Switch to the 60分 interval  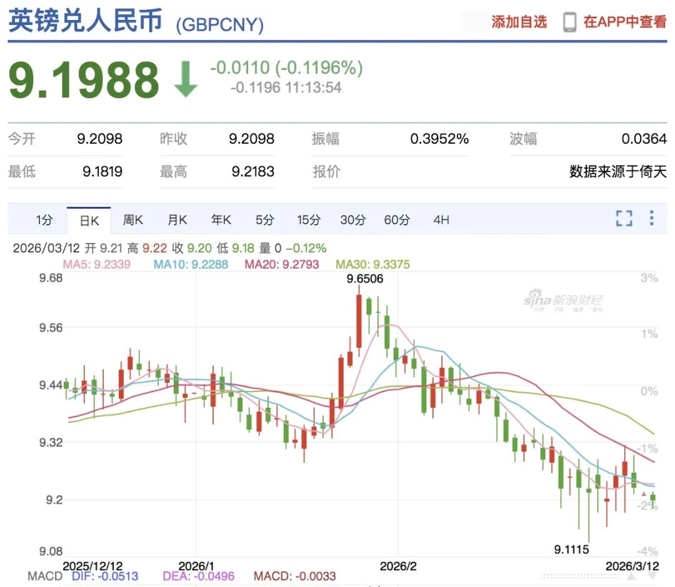coord(396,220)
